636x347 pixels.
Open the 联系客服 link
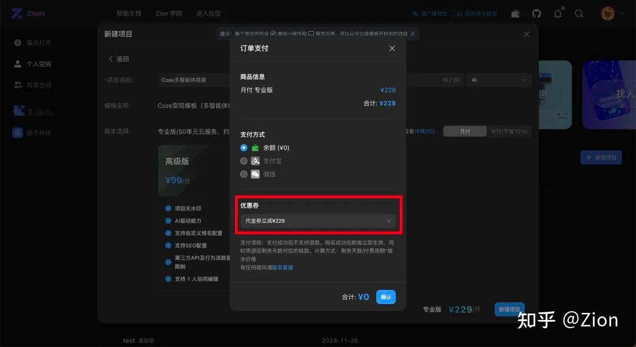(283, 267)
